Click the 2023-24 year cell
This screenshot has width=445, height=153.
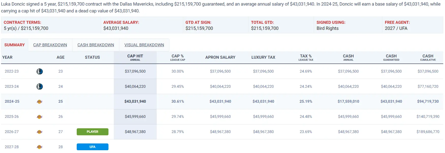tap(12, 86)
